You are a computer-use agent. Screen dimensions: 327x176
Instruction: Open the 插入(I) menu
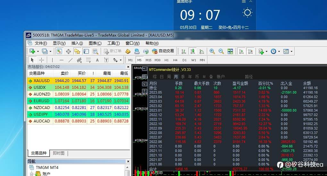coord(77,43)
